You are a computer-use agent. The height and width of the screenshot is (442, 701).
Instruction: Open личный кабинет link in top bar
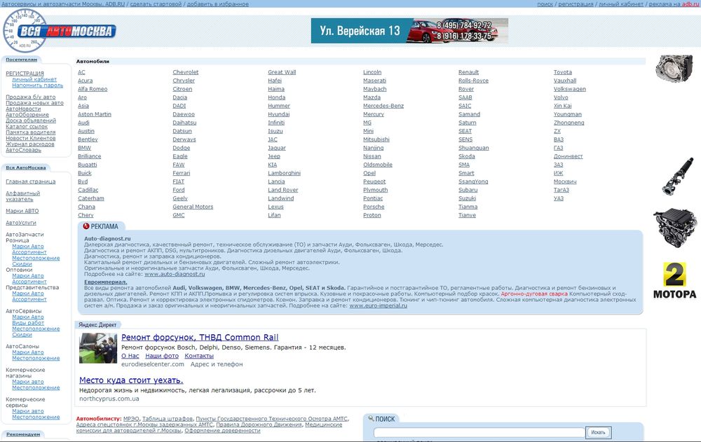coord(621,4)
